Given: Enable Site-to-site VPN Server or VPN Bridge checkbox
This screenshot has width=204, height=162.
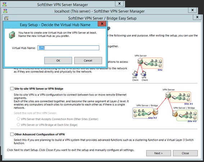Looking at the screenshot, I should tap(12, 89).
